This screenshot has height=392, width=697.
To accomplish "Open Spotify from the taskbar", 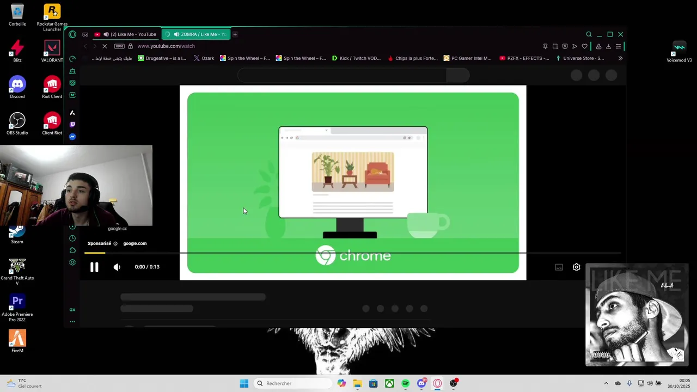I will point(405,383).
